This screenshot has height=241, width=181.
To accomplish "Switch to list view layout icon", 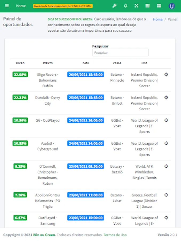I will (147, 6).
